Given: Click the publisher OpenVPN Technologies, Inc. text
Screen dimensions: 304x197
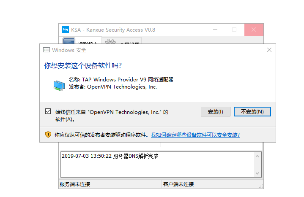Looking at the screenshot, I should (x=113, y=87).
